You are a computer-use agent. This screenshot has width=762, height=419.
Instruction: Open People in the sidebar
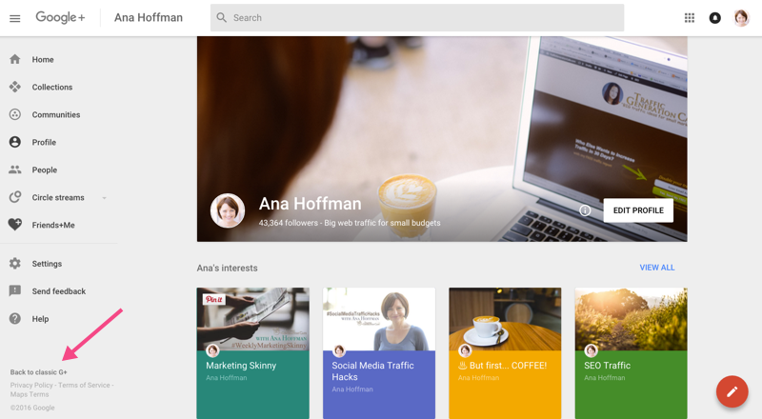pos(44,170)
